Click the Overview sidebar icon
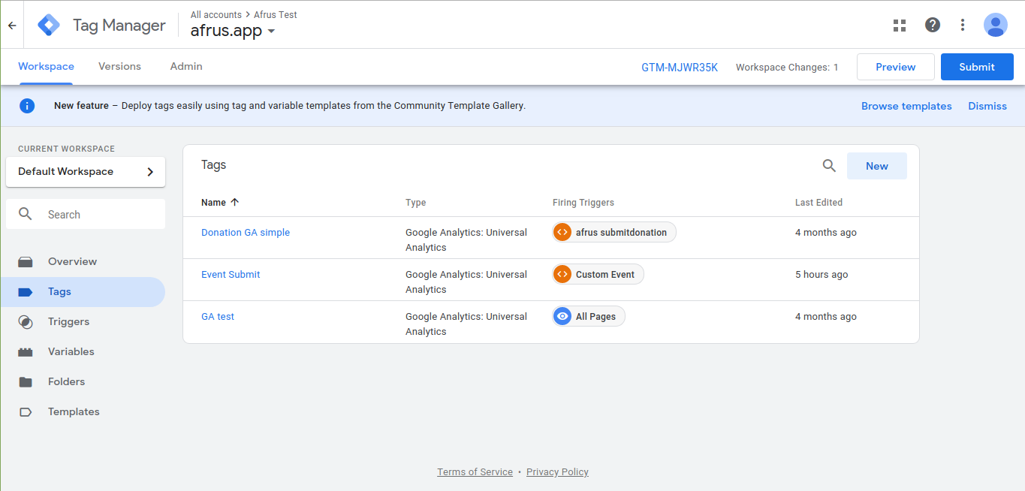 point(26,262)
